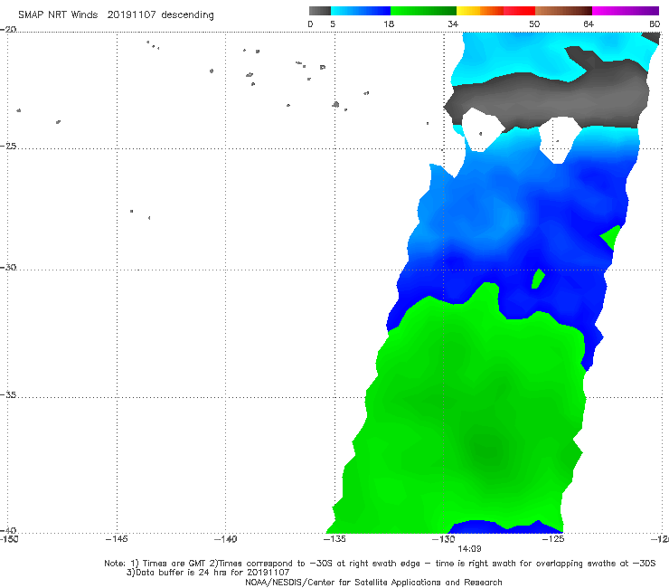Image resolution: width=669 pixels, height=588 pixels.
Task: Click the latitude label '-25'
Action: [x=8, y=146]
